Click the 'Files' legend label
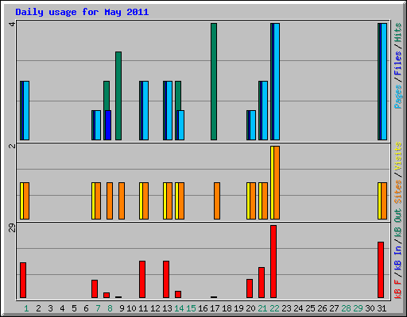The width and height of the screenshot is (407, 317). (x=398, y=63)
